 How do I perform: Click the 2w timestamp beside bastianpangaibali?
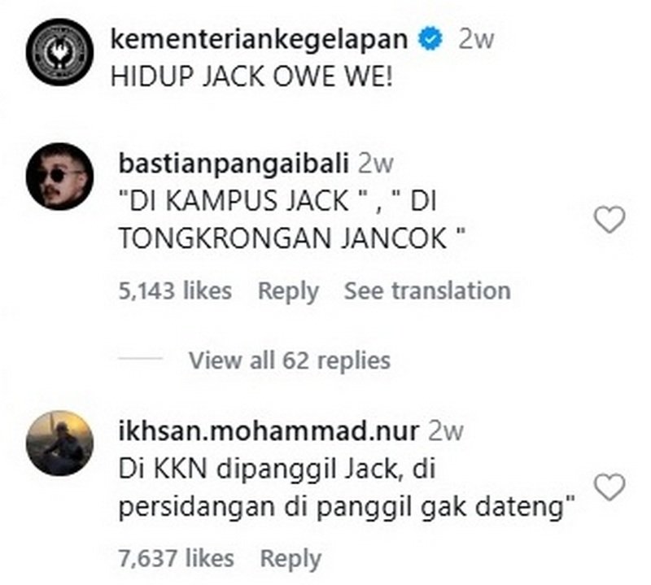click(375, 164)
